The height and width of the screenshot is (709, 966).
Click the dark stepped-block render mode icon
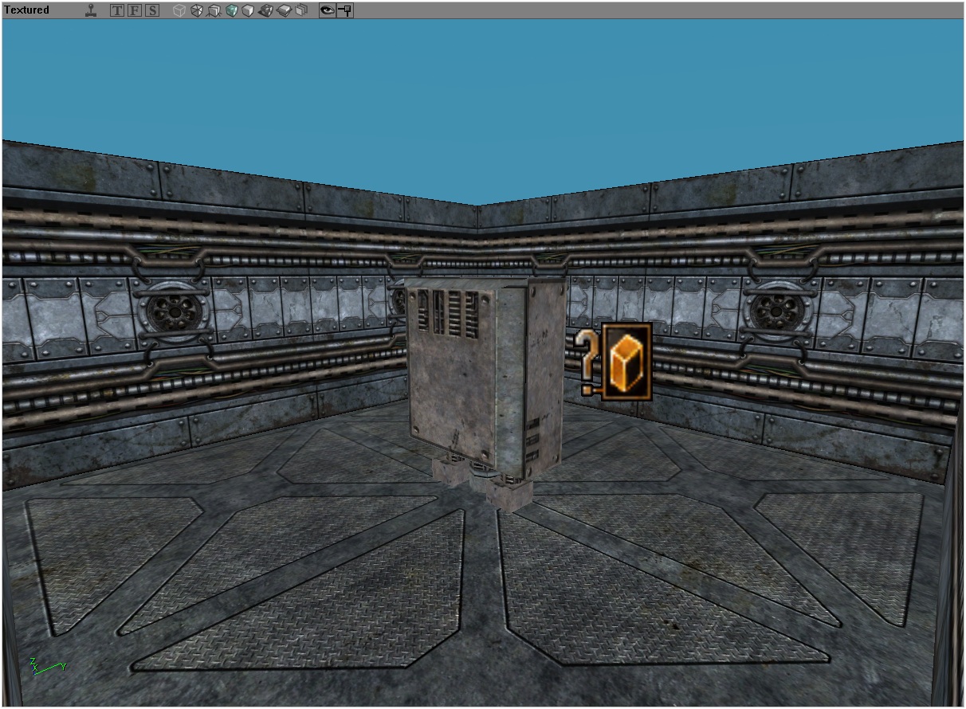[266, 11]
